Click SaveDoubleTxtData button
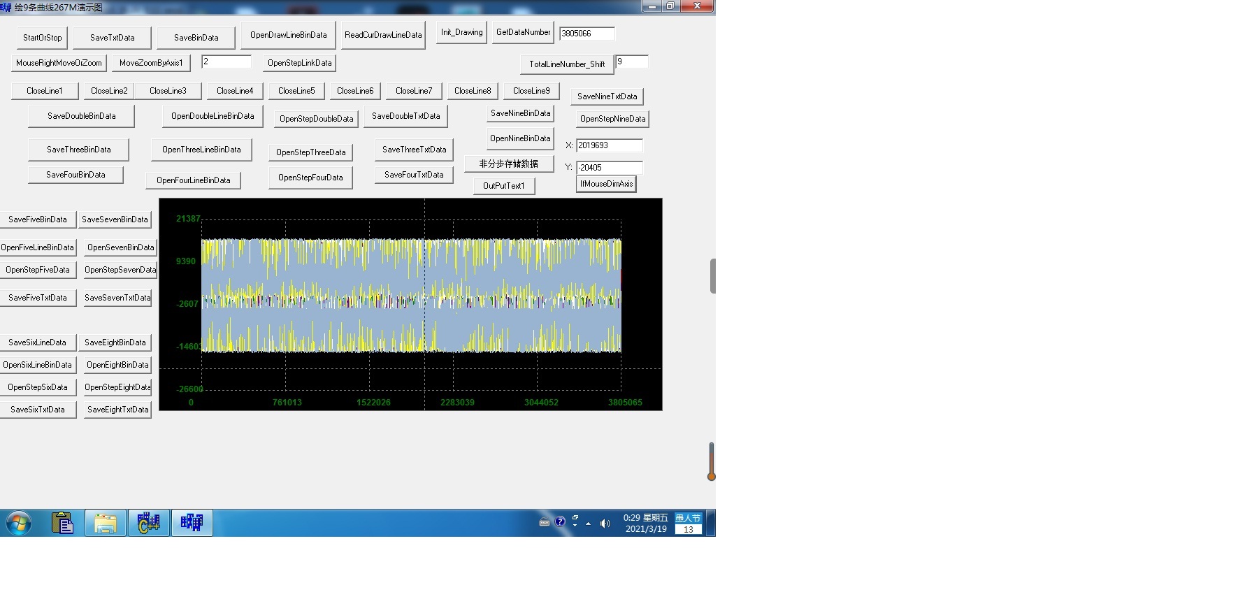The image size is (1238, 599). pyautogui.click(x=406, y=116)
